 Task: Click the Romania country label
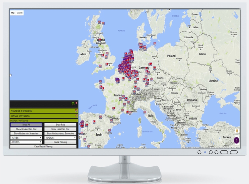(192, 100)
